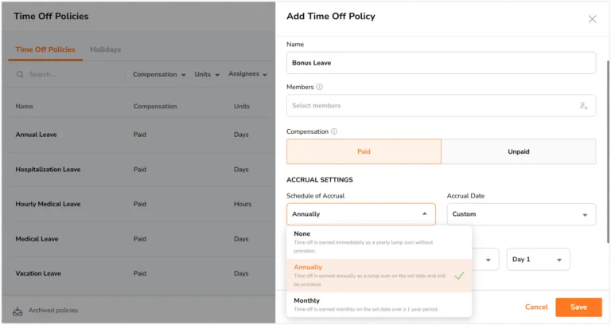Collapse the Schedule of Accrual arrow
The image size is (611, 325).
(424, 213)
